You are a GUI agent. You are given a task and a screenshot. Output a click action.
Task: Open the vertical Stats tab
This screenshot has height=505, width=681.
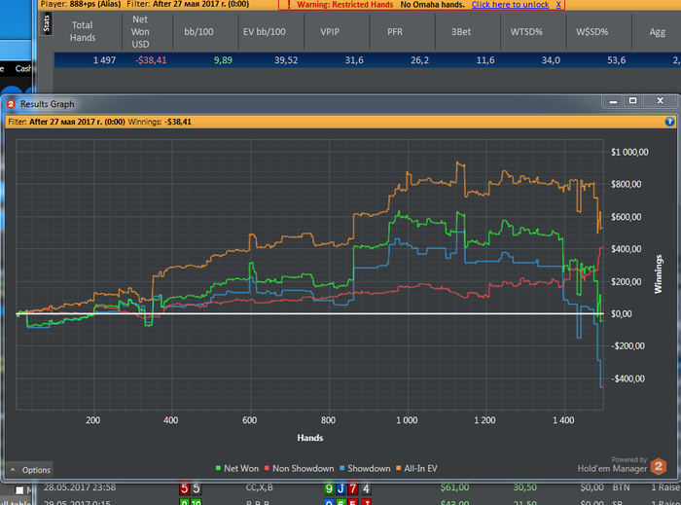click(47, 23)
